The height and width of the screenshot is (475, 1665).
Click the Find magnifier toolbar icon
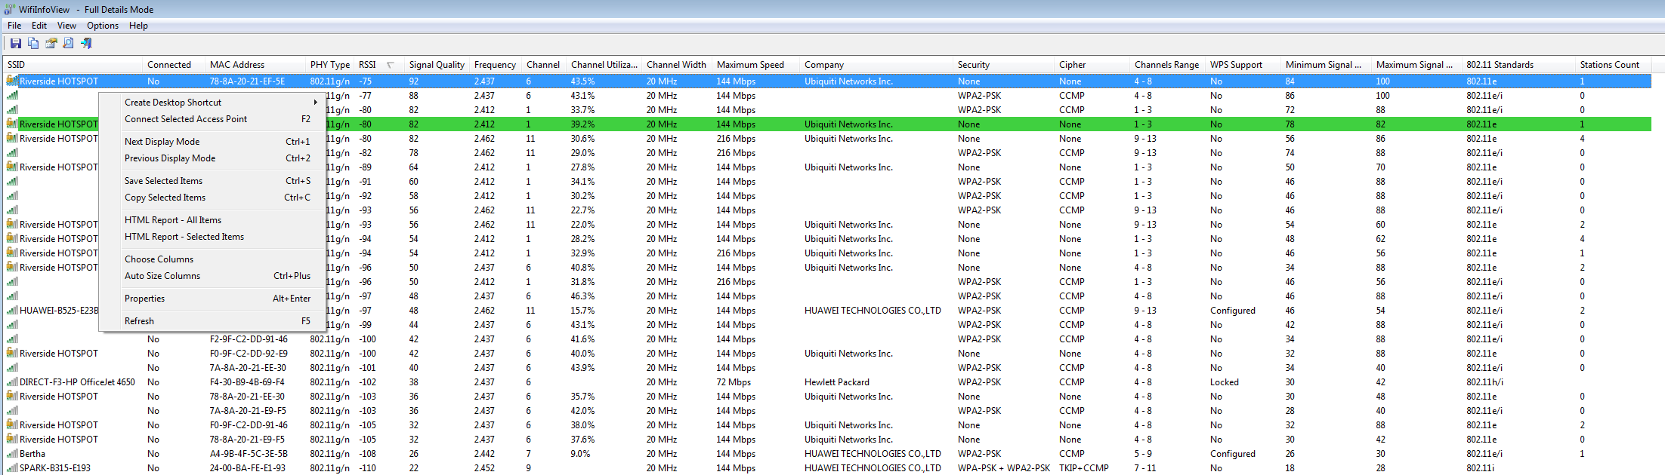click(x=68, y=44)
